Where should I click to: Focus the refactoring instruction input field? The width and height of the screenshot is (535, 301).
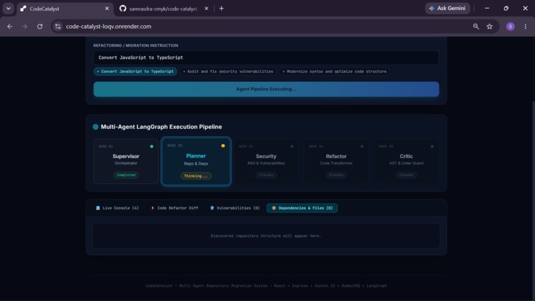[x=266, y=58]
